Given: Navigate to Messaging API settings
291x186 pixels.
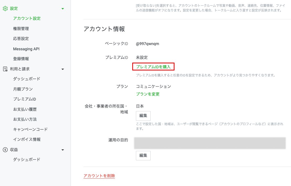Looking at the screenshot, I should coord(26,49).
